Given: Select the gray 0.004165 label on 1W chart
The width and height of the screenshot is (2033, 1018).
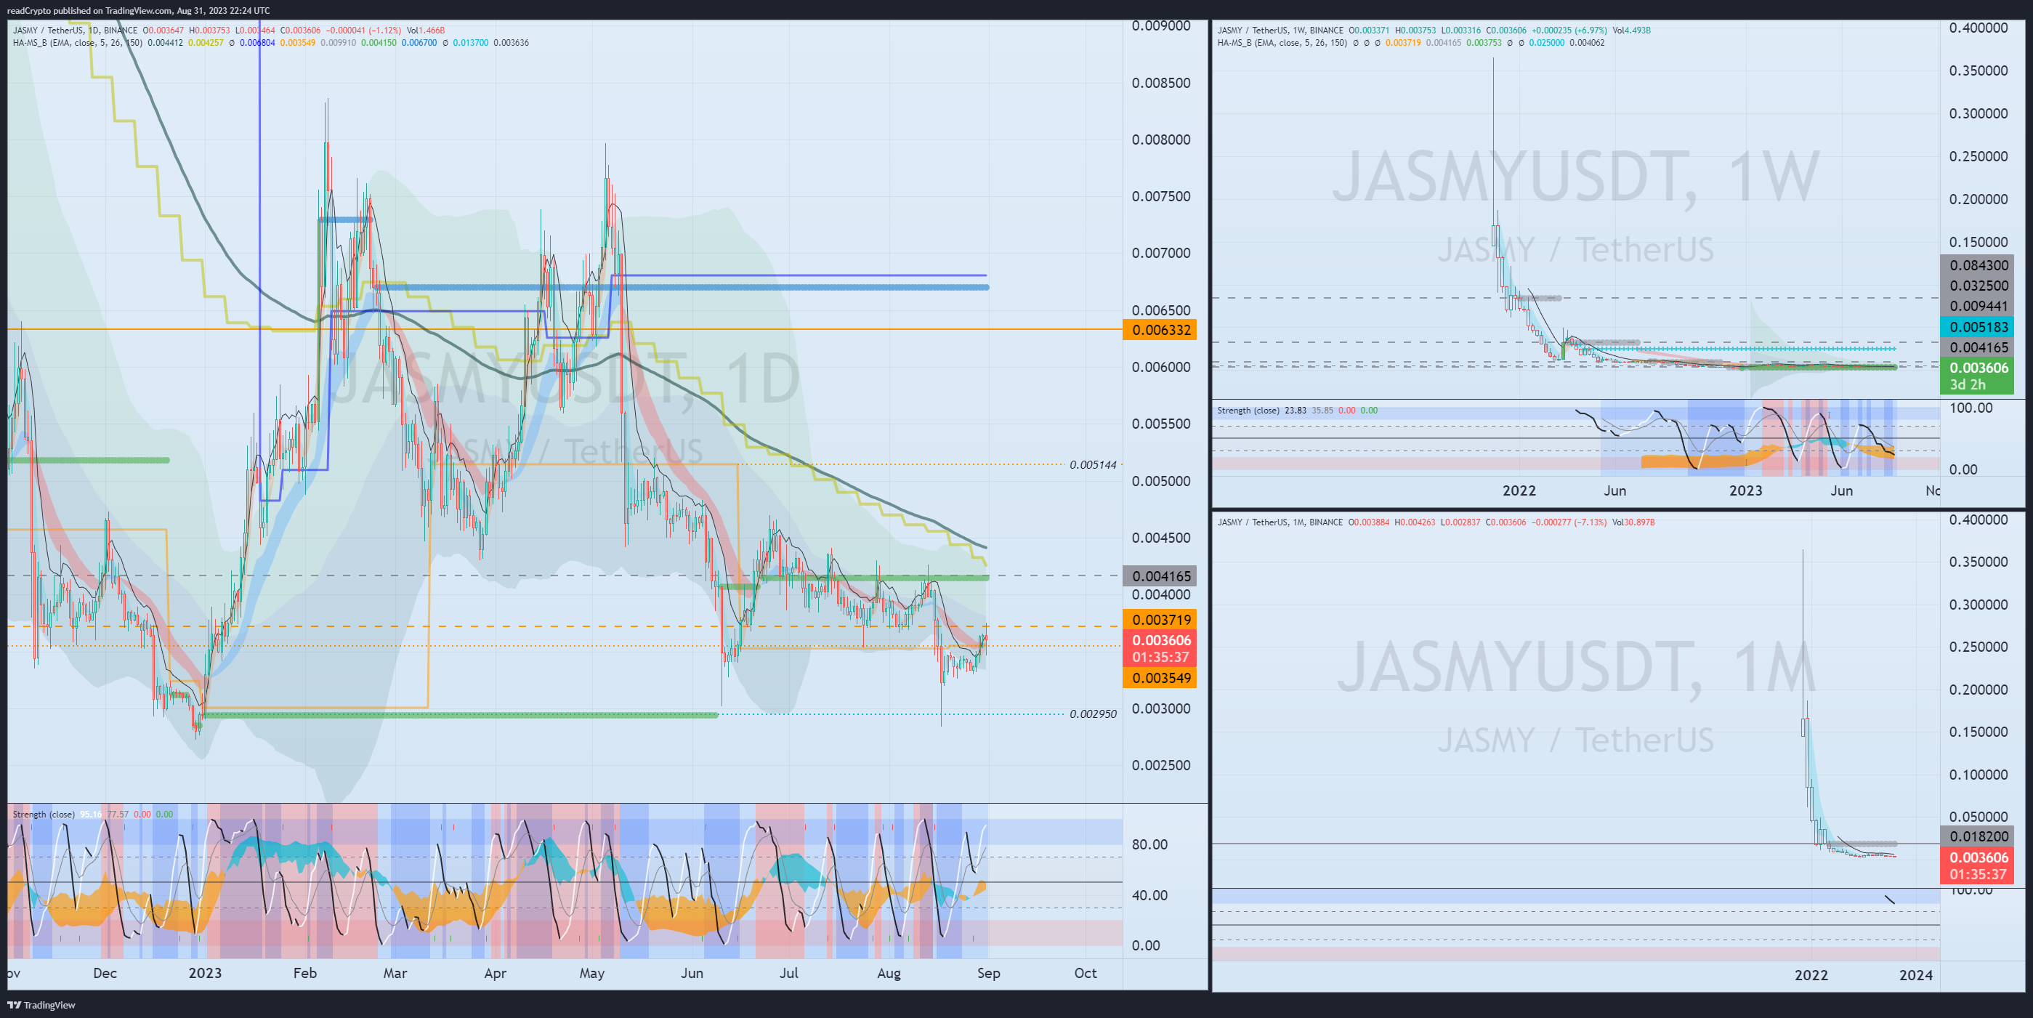Looking at the screenshot, I should click(1979, 347).
